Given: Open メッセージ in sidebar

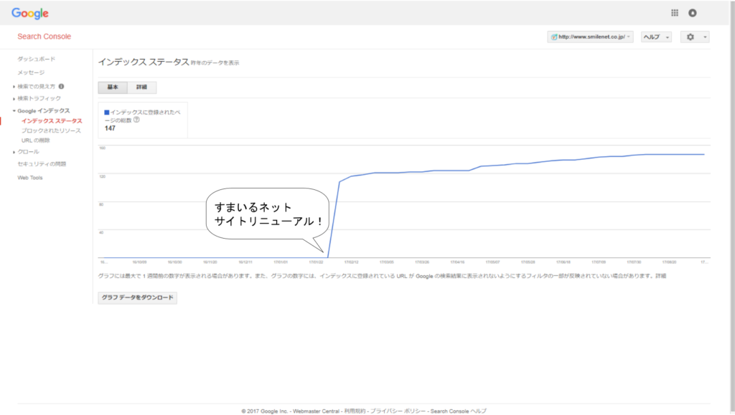Looking at the screenshot, I should tap(31, 72).
